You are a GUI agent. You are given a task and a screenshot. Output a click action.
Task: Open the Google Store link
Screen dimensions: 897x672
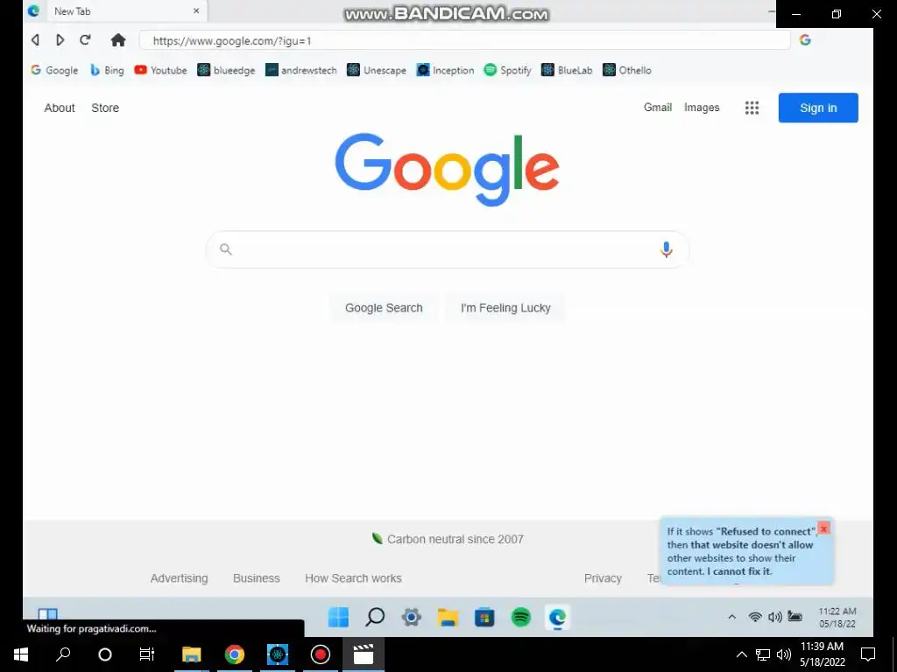[x=105, y=108]
